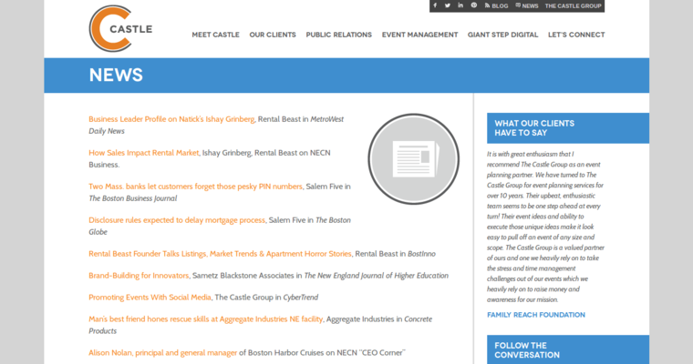693x364 pixels.
Task: Open Promoting Events With Social Media article
Action: coord(150,297)
